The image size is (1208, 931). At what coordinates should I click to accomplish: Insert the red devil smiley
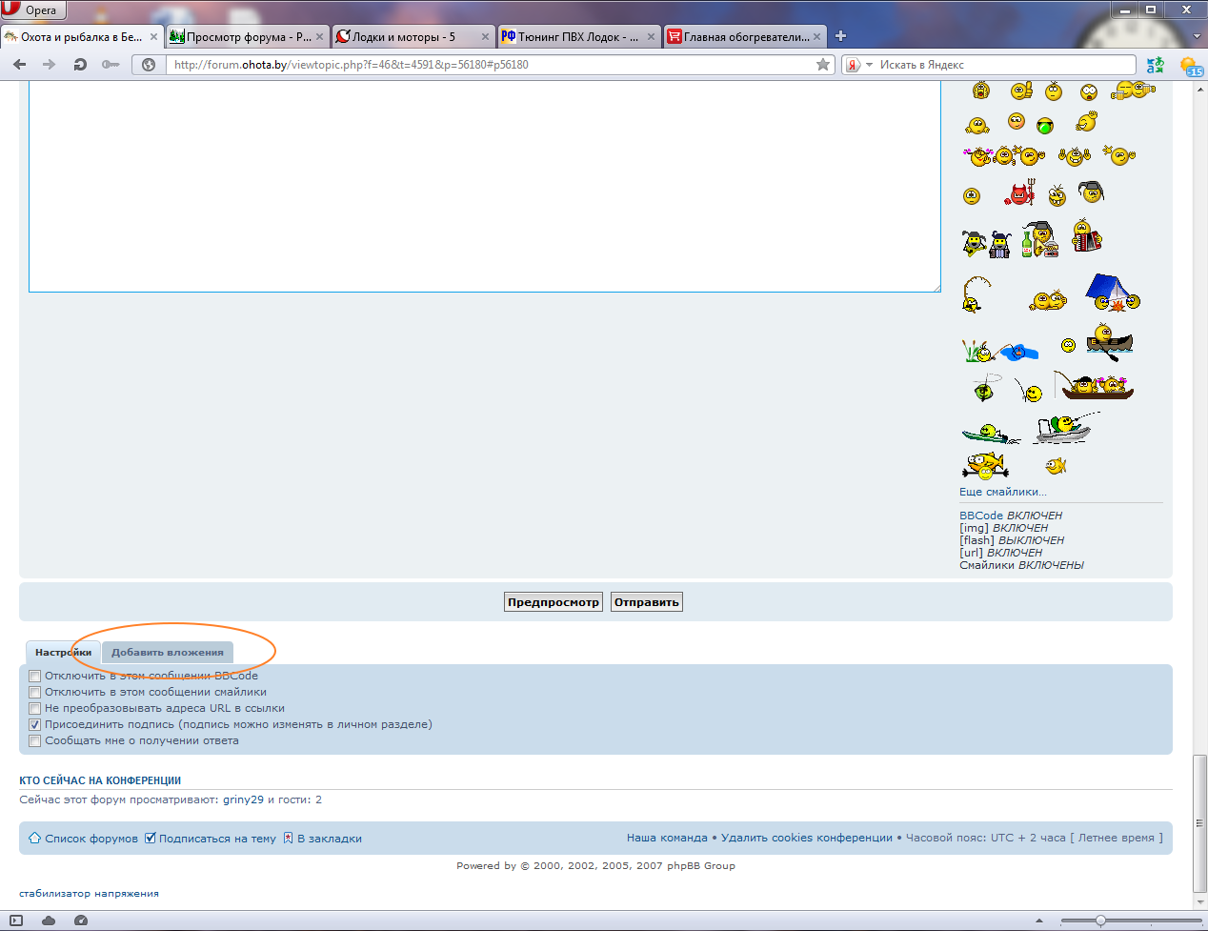pyautogui.click(x=1020, y=194)
